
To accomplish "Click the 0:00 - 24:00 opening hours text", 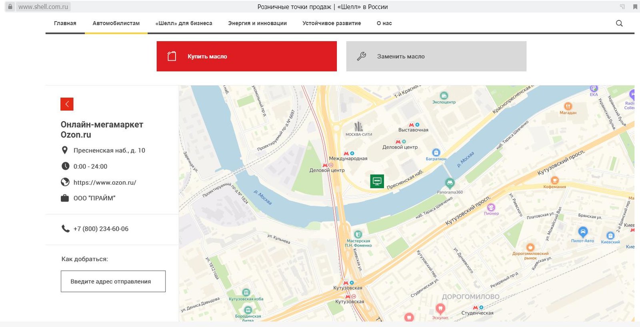I will coord(90,166).
